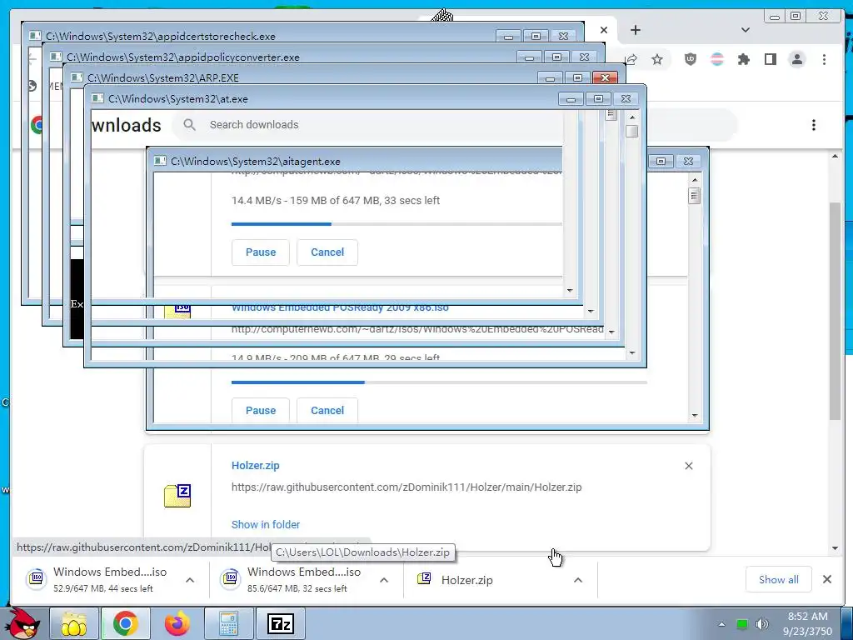
Task: Open the clock showing 8:52 AM
Action: pos(808,623)
